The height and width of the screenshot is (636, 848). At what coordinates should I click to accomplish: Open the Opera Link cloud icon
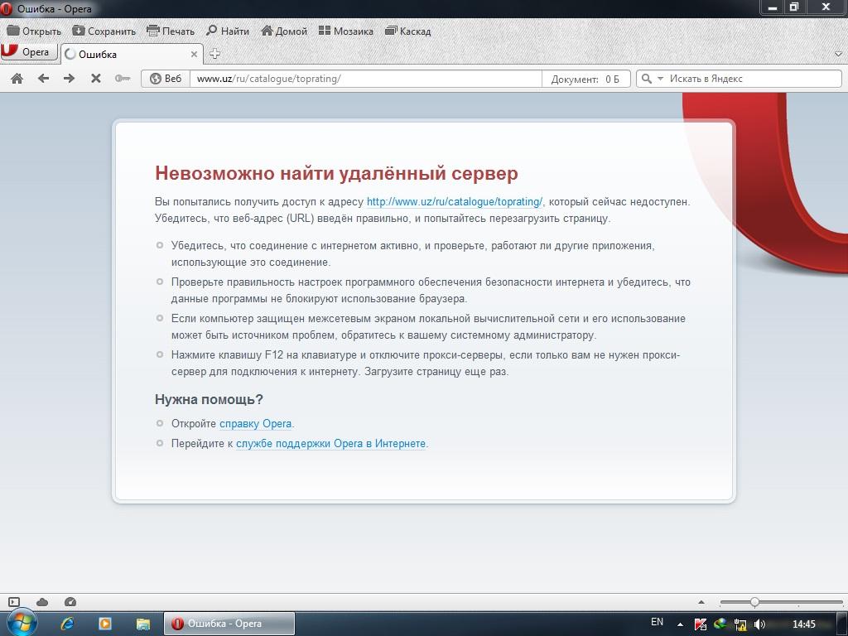42,602
